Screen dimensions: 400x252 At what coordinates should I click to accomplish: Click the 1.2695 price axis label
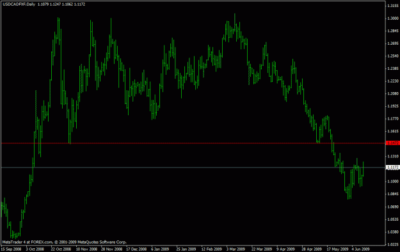click(x=394, y=43)
